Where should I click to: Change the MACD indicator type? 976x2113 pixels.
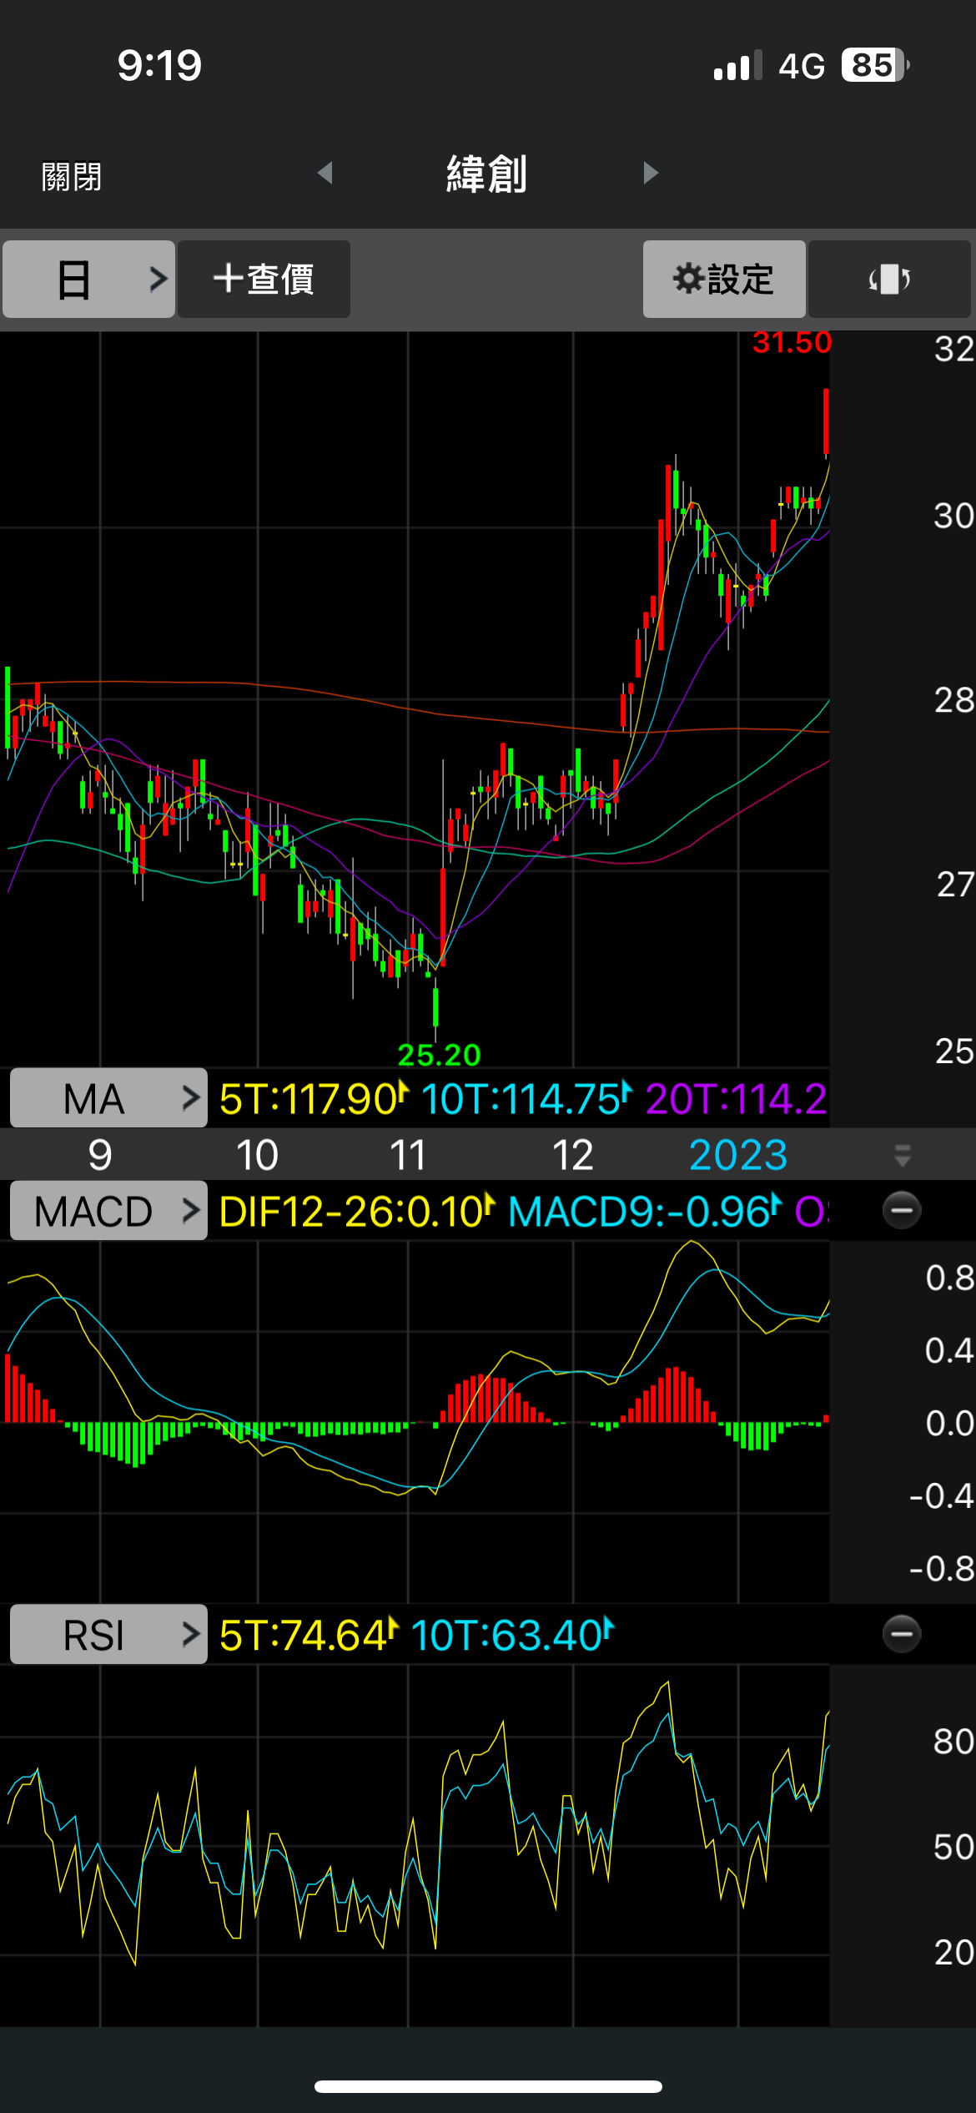pos(108,1211)
